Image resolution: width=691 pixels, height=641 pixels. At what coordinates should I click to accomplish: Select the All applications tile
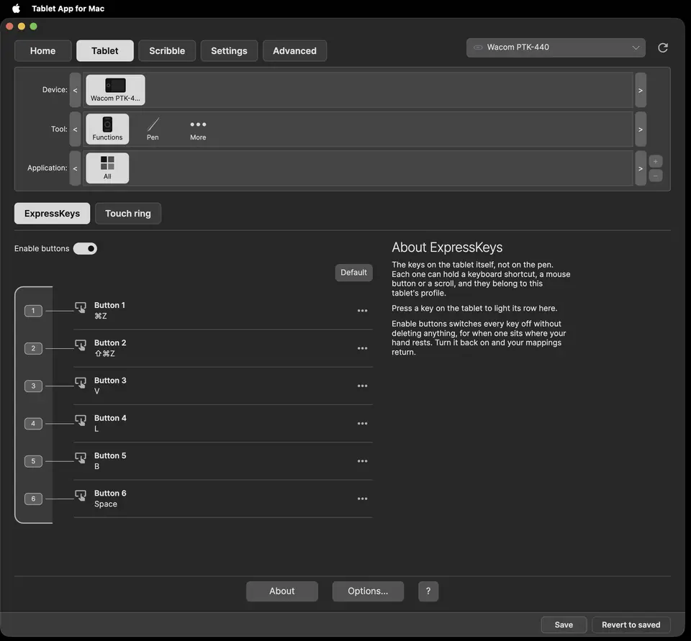coord(107,168)
